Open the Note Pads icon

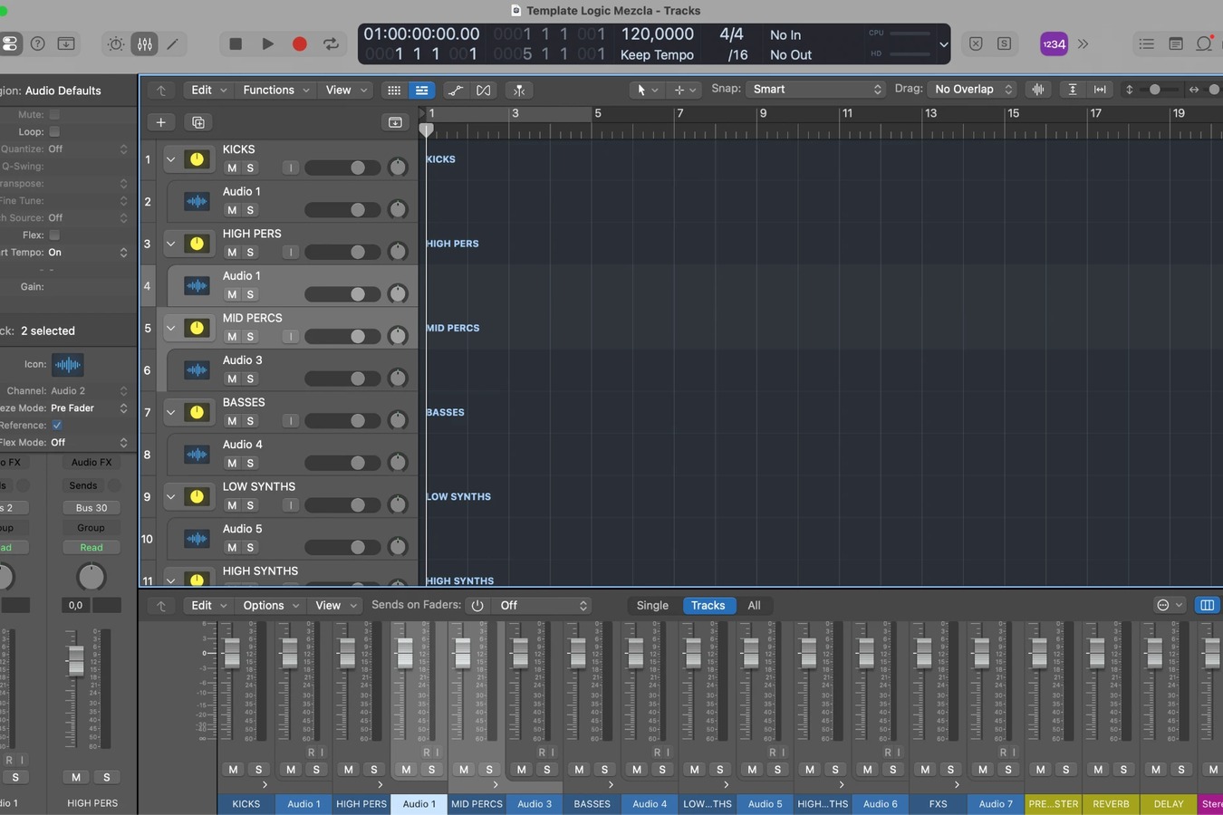(1176, 43)
